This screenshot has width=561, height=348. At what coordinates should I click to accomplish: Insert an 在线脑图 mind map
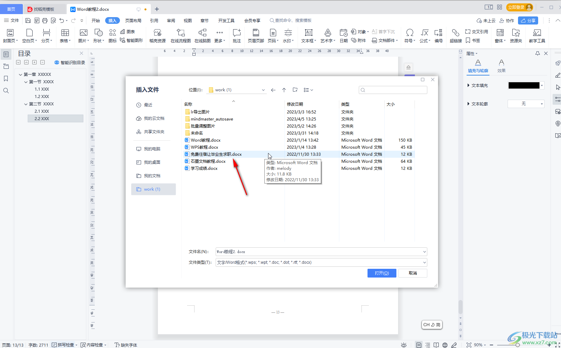[202, 36]
